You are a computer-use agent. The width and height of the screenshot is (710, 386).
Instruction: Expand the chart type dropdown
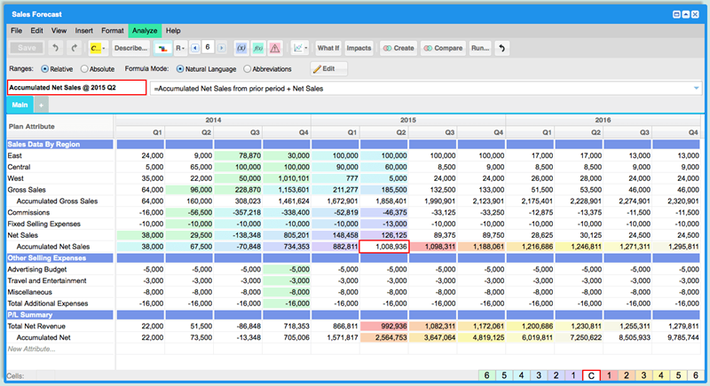point(300,48)
